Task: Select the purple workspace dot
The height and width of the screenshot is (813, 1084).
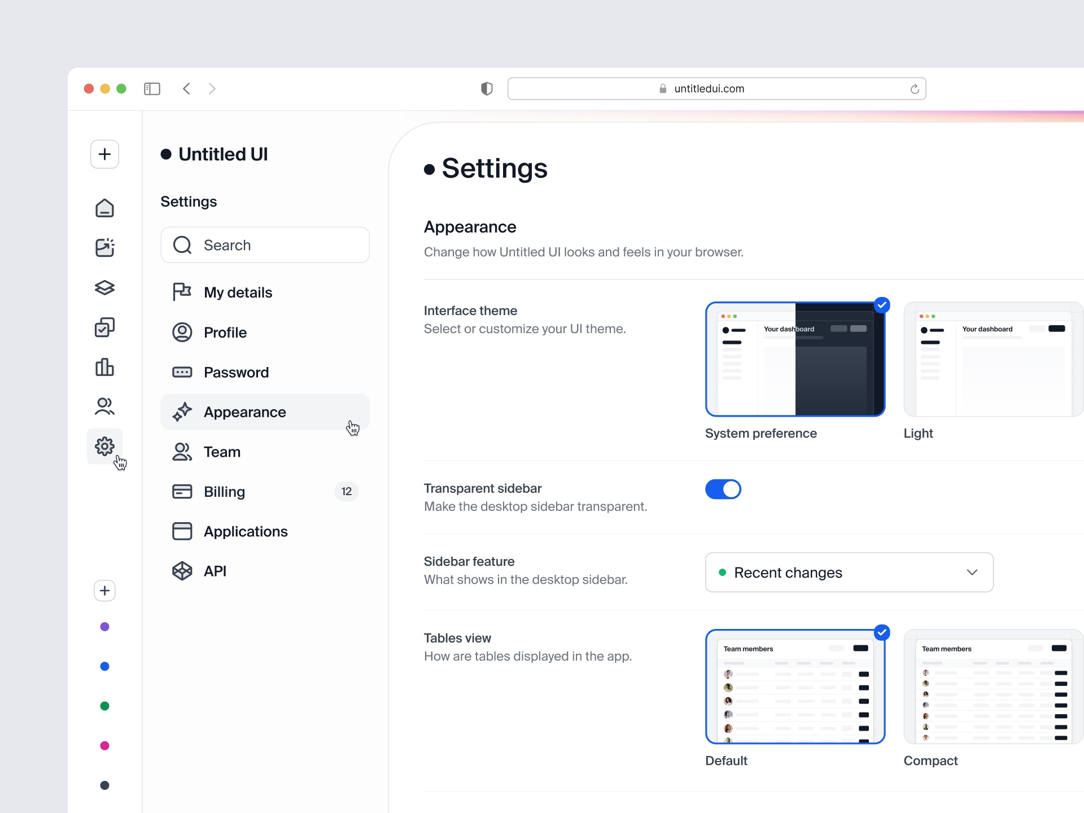Action: click(104, 627)
